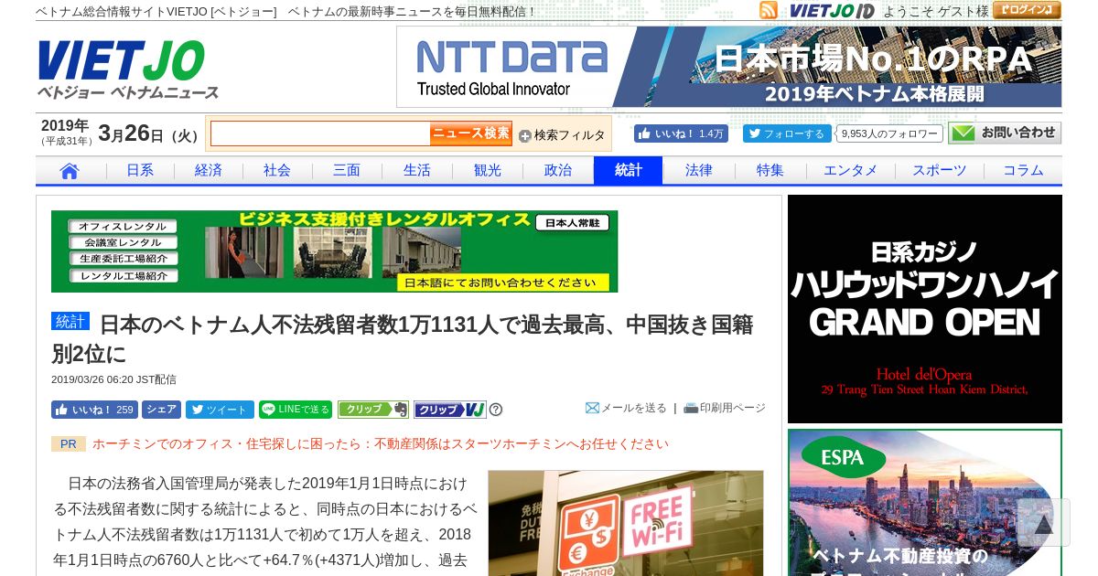
Task: Click the お問い合わせ contact button
Action: click(x=1005, y=133)
